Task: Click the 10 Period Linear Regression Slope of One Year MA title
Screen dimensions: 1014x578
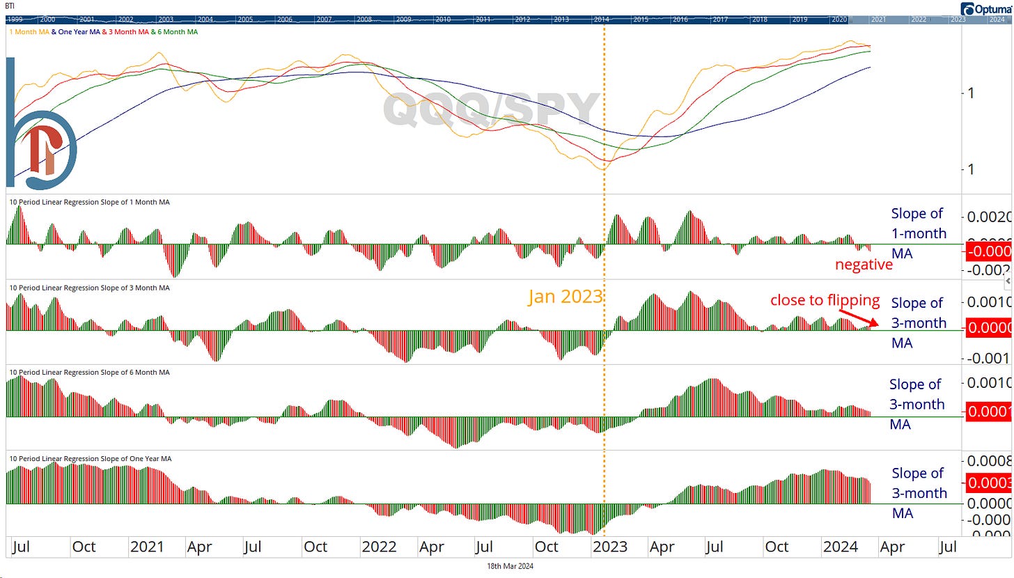Action: coord(90,459)
